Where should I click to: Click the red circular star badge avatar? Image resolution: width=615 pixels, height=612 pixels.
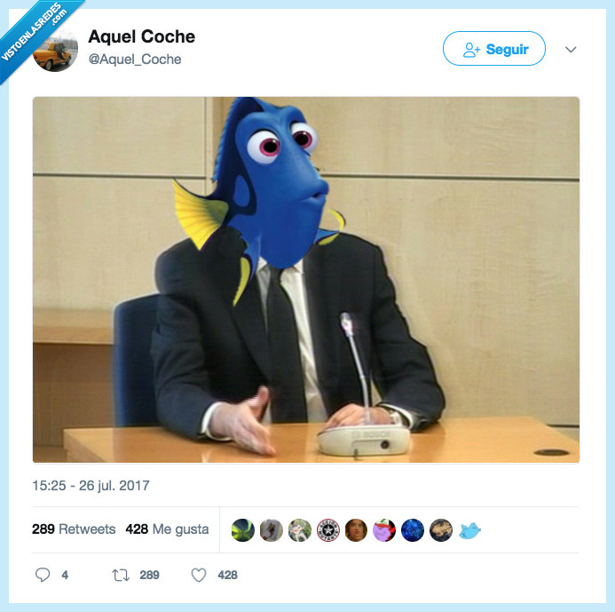[x=327, y=530]
